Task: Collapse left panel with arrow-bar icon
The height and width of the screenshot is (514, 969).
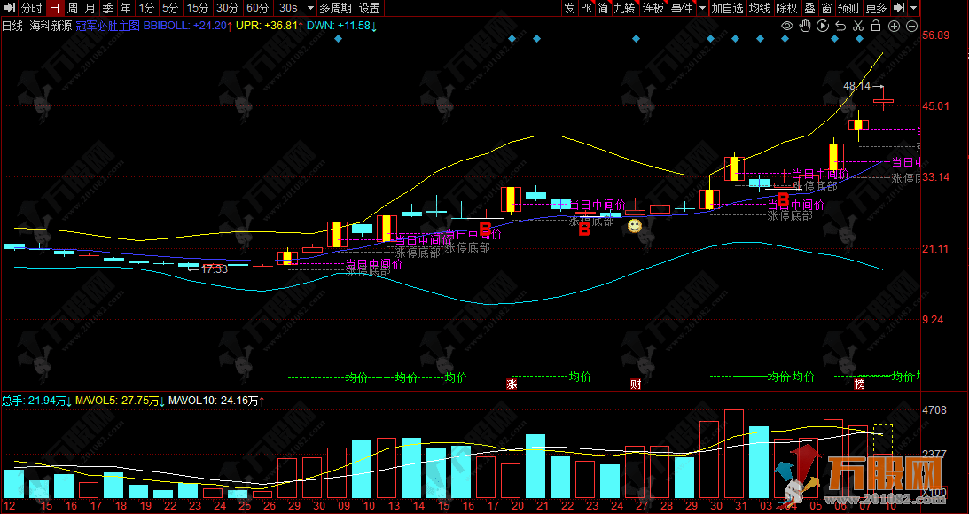Action: (x=8, y=8)
